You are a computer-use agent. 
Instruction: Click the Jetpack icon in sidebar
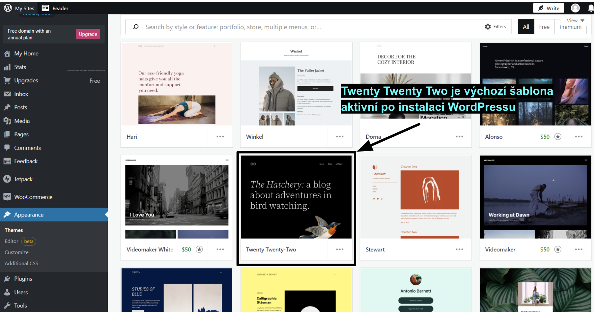click(x=7, y=179)
